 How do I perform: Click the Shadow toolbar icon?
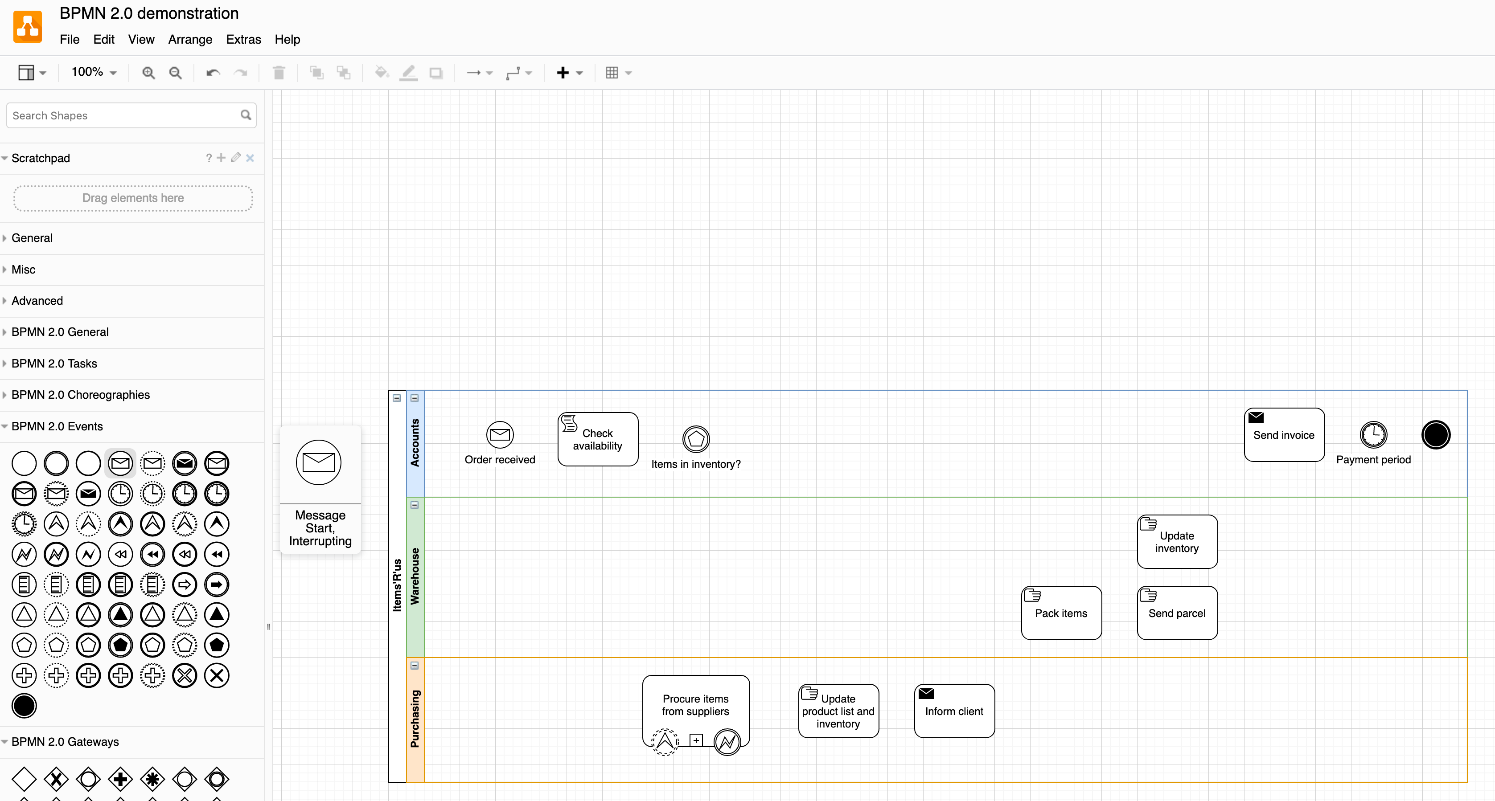(436, 73)
